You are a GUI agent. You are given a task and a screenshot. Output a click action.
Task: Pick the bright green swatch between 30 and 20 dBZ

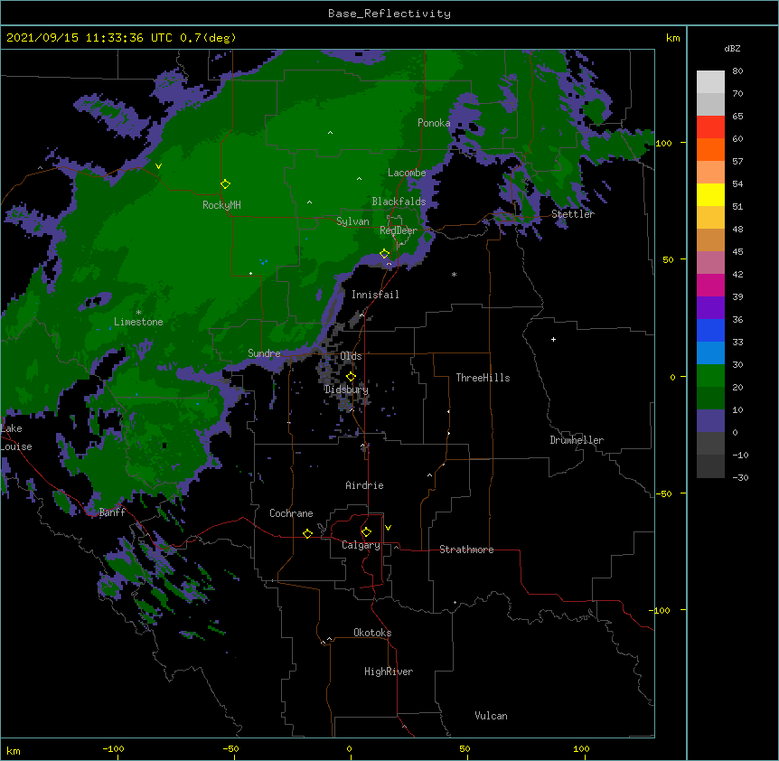(x=710, y=376)
